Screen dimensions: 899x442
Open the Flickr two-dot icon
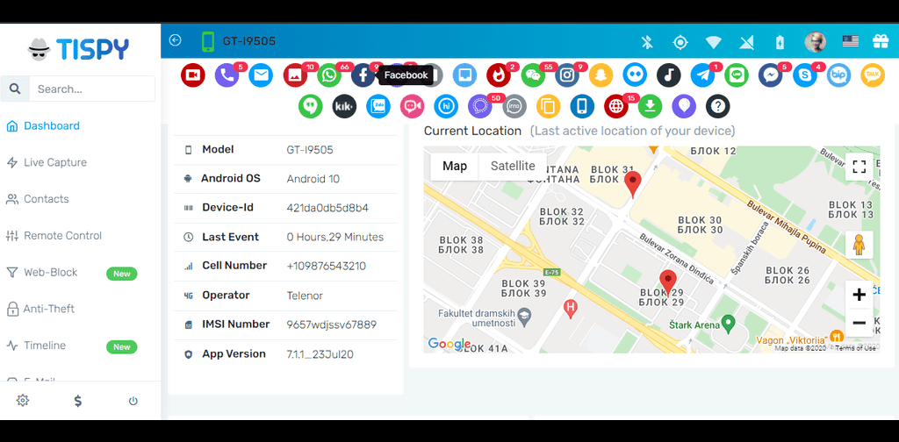(x=635, y=75)
